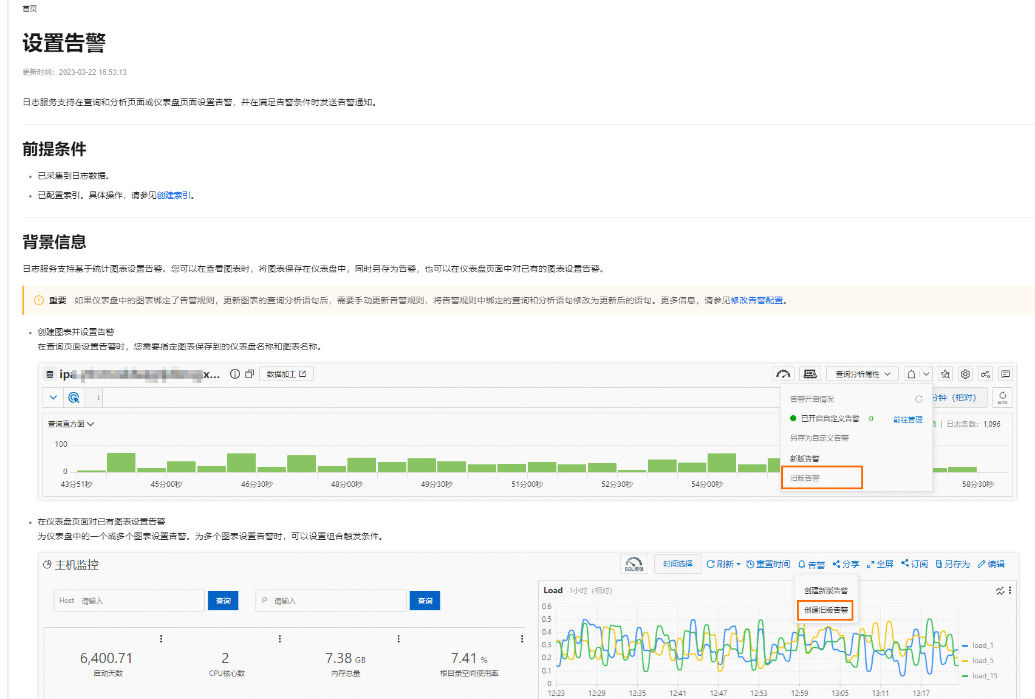Open the kebab menu above 启动天数 card
The width and height of the screenshot is (1035, 699).
click(x=161, y=639)
